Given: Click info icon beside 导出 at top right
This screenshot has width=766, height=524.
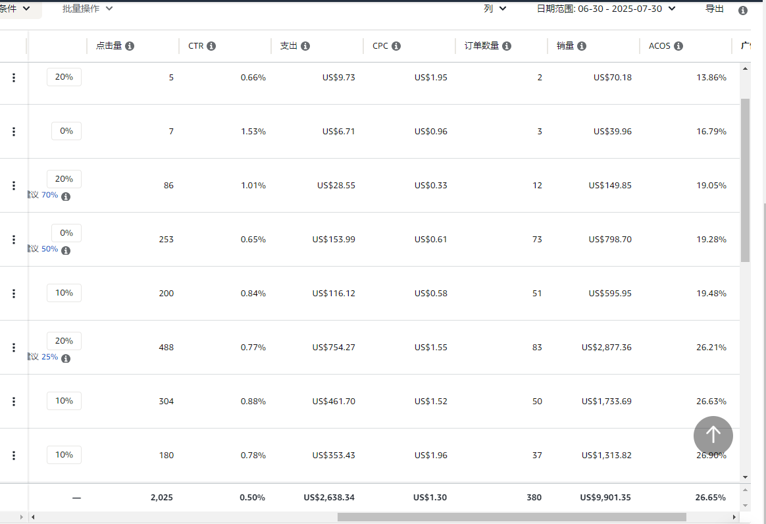Looking at the screenshot, I should click(742, 11).
